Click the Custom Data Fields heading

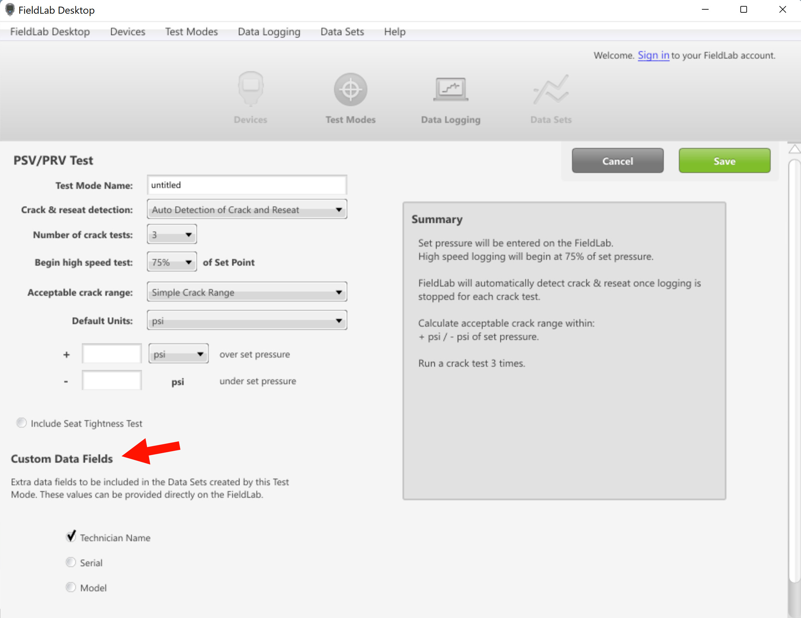(x=62, y=458)
